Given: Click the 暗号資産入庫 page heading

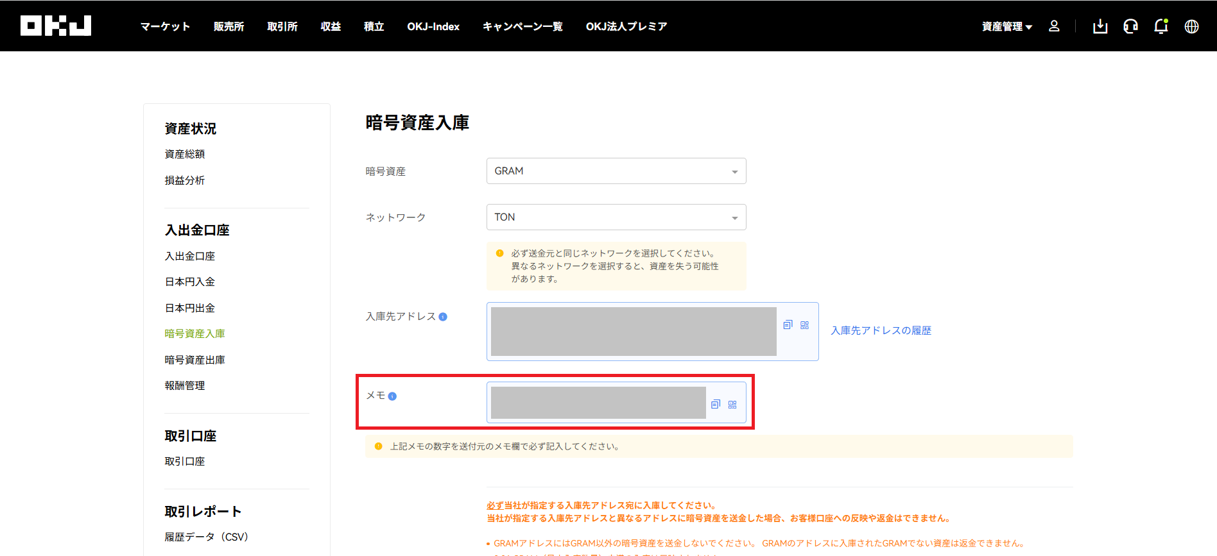Looking at the screenshot, I should (417, 122).
